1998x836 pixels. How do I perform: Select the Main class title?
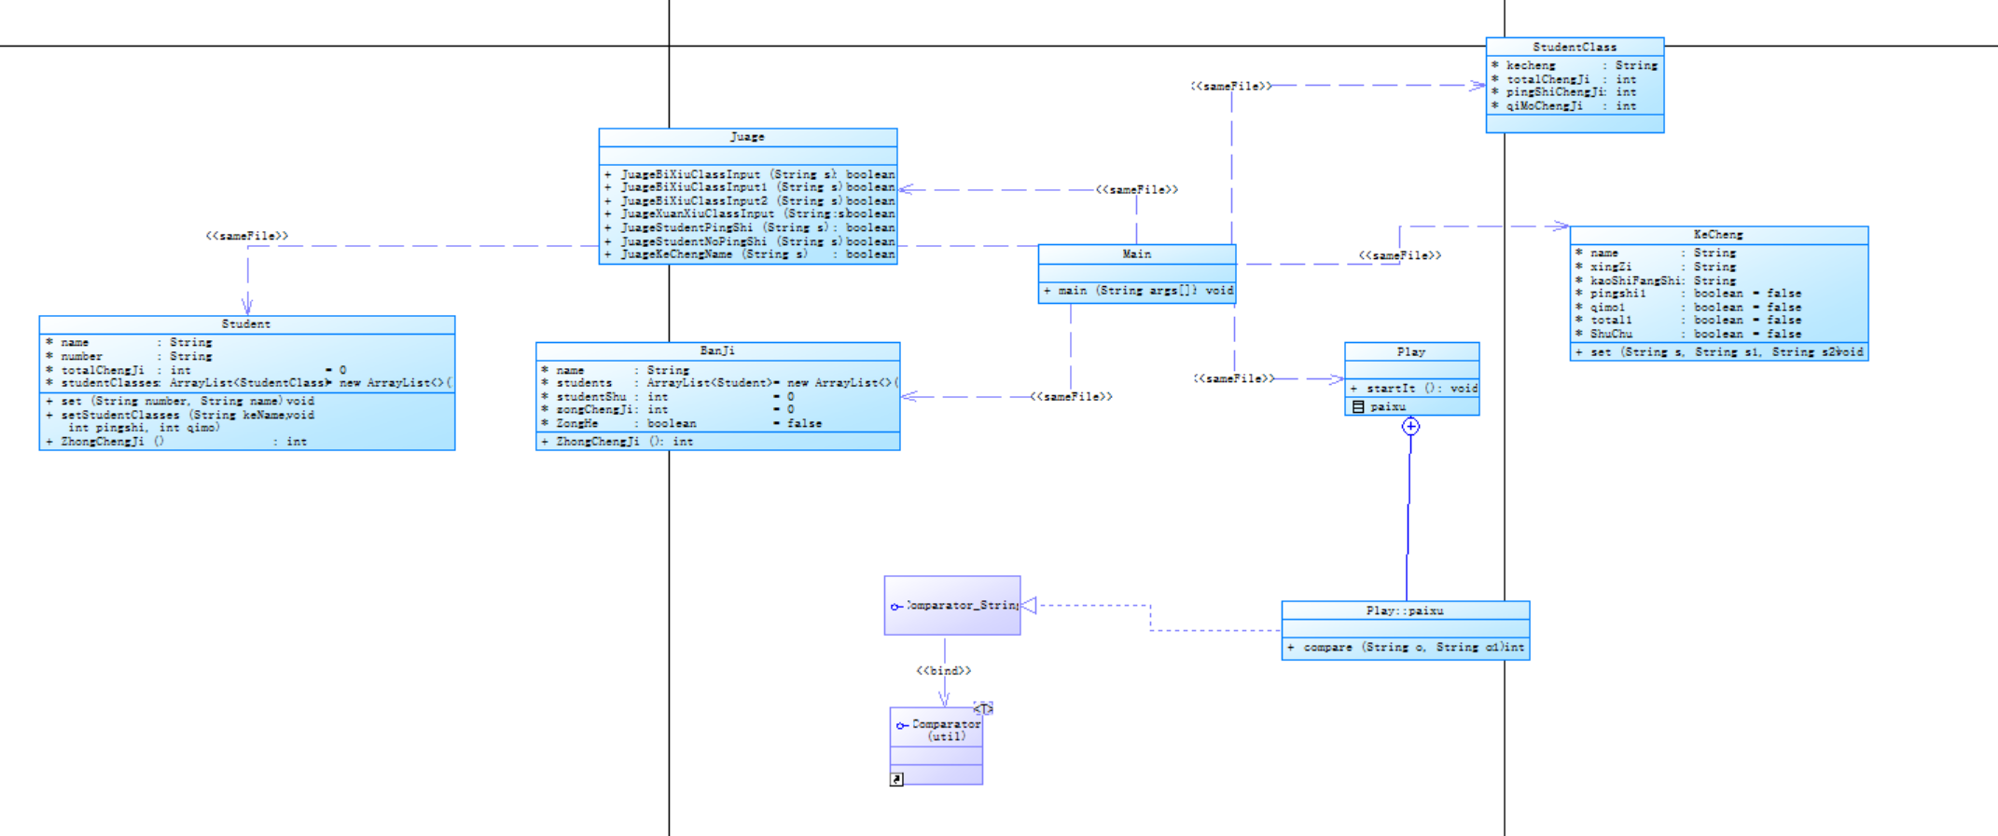[1137, 254]
